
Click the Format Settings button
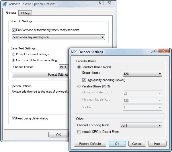click(x=40, y=75)
